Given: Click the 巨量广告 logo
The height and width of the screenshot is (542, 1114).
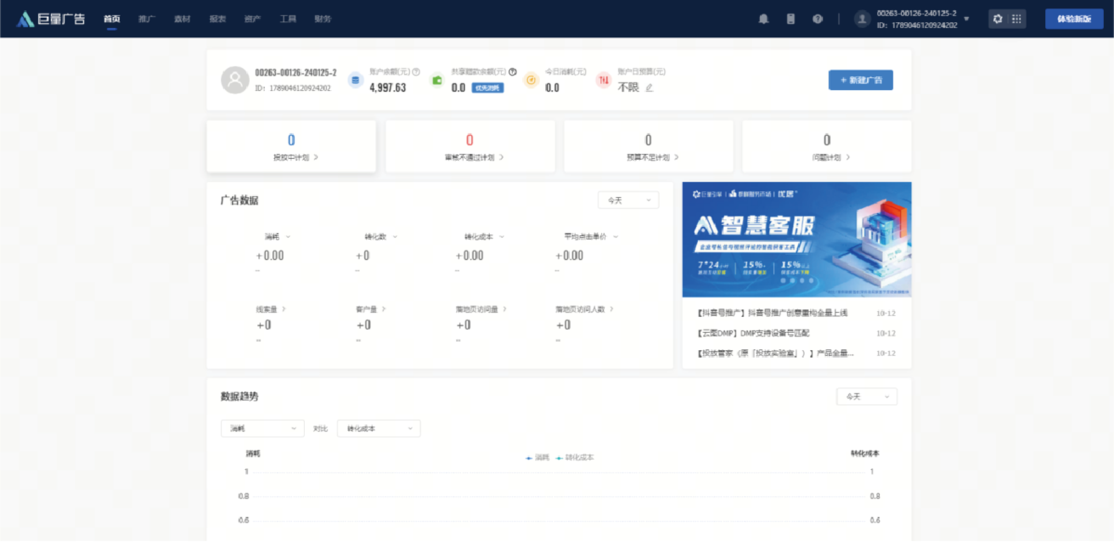Looking at the screenshot, I should (52, 19).
